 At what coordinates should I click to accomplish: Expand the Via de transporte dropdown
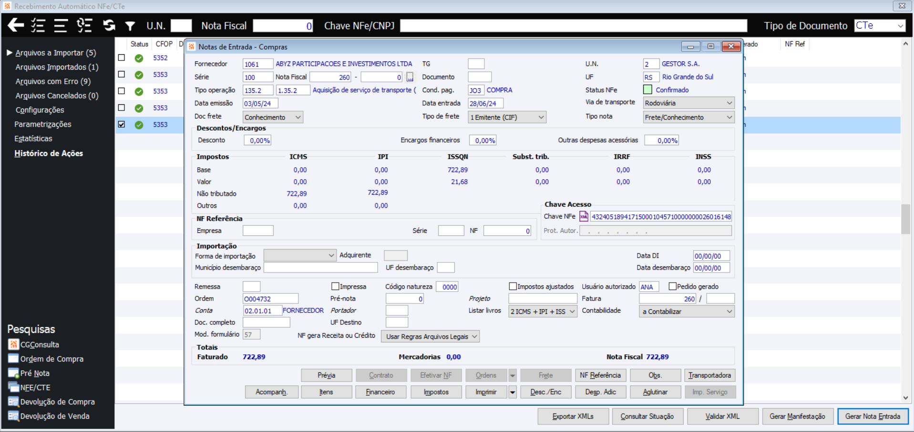pos(688,103)
